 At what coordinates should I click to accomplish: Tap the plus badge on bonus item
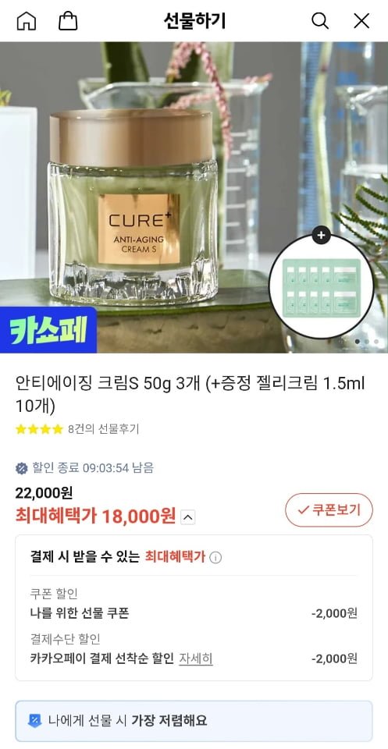[321, 235]
